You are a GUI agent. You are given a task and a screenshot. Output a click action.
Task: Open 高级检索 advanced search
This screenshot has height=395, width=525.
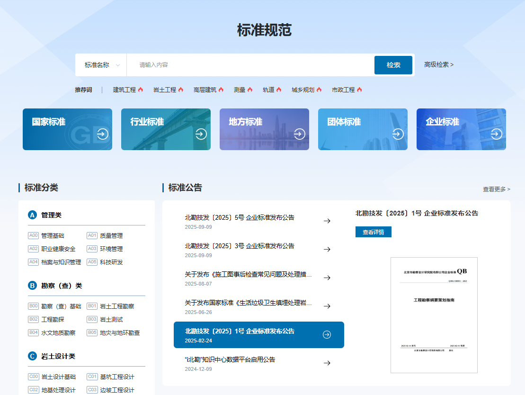point(439,65)
